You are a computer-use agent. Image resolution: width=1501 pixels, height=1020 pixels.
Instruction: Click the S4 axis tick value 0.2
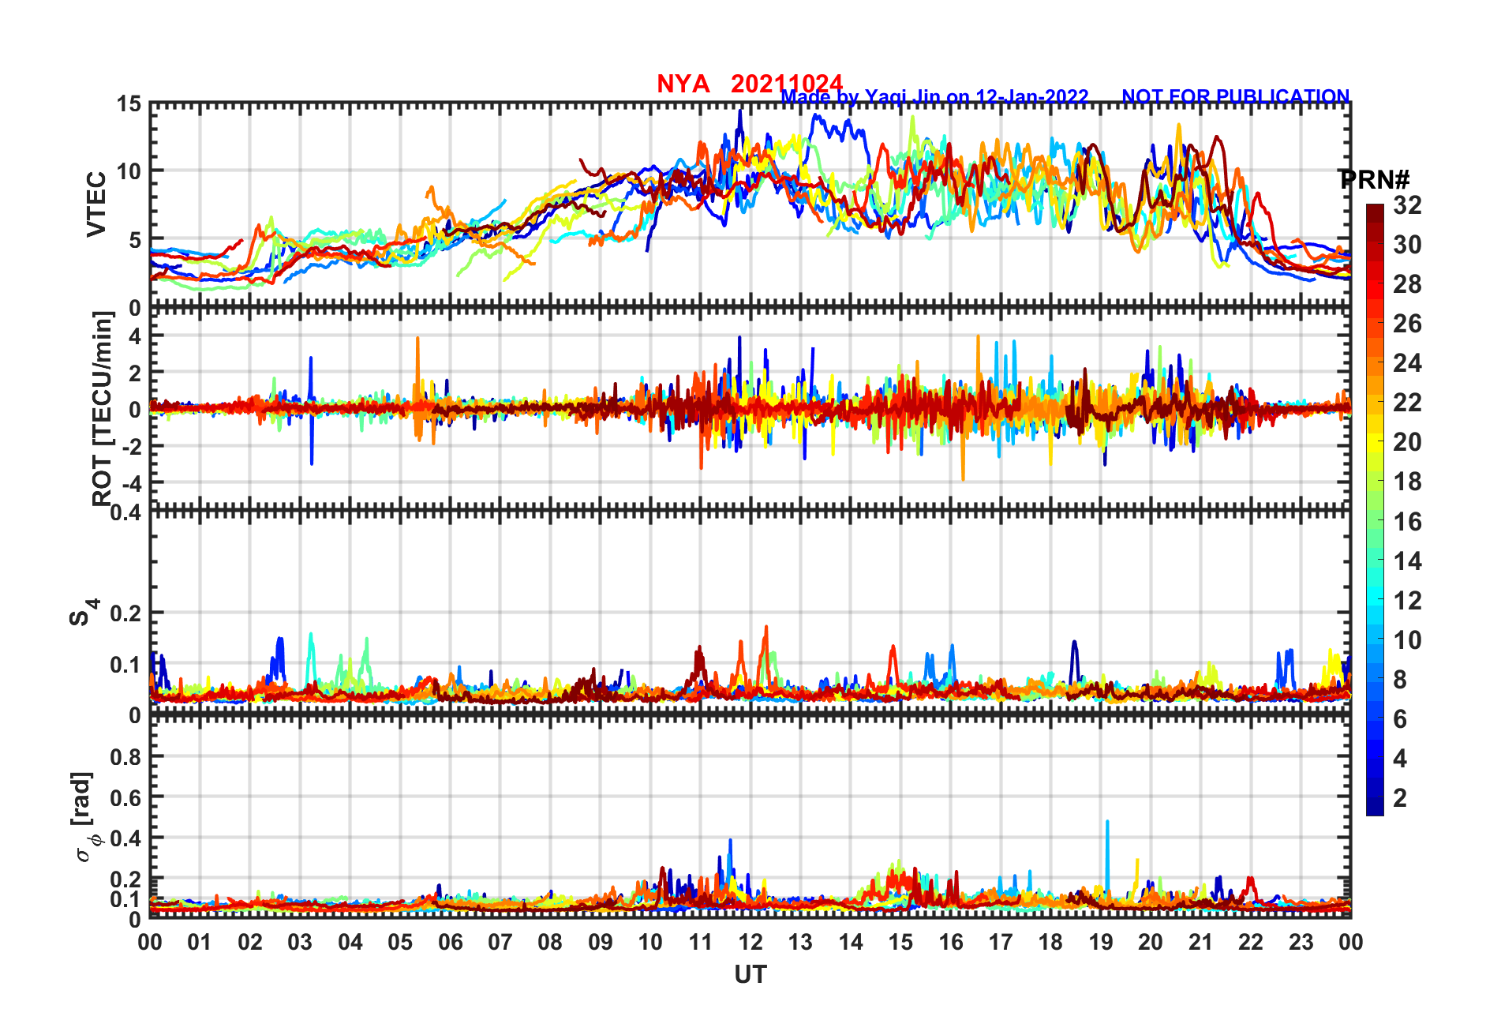(x=126, y=613)
